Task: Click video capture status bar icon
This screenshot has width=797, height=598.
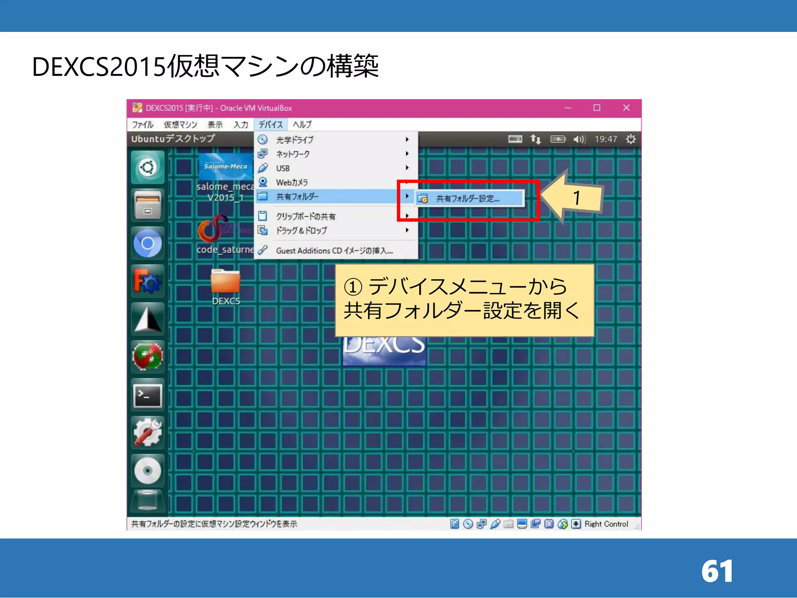Action: (x=535, y=524)
